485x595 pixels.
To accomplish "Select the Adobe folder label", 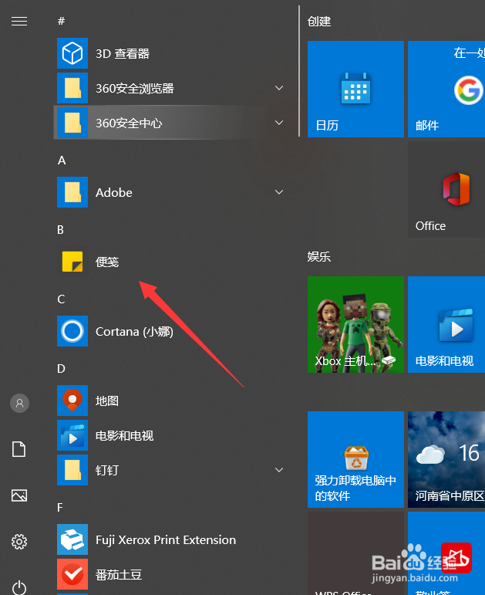I will point(114,192).
